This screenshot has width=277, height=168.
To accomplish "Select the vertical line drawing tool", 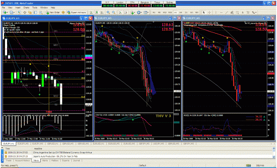I will pyautogui.click(x=216, y=12).
